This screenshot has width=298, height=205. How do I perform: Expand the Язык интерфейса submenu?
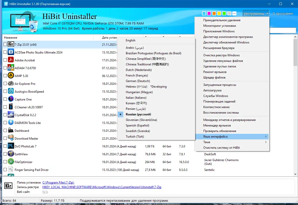[x=232, y=136]
